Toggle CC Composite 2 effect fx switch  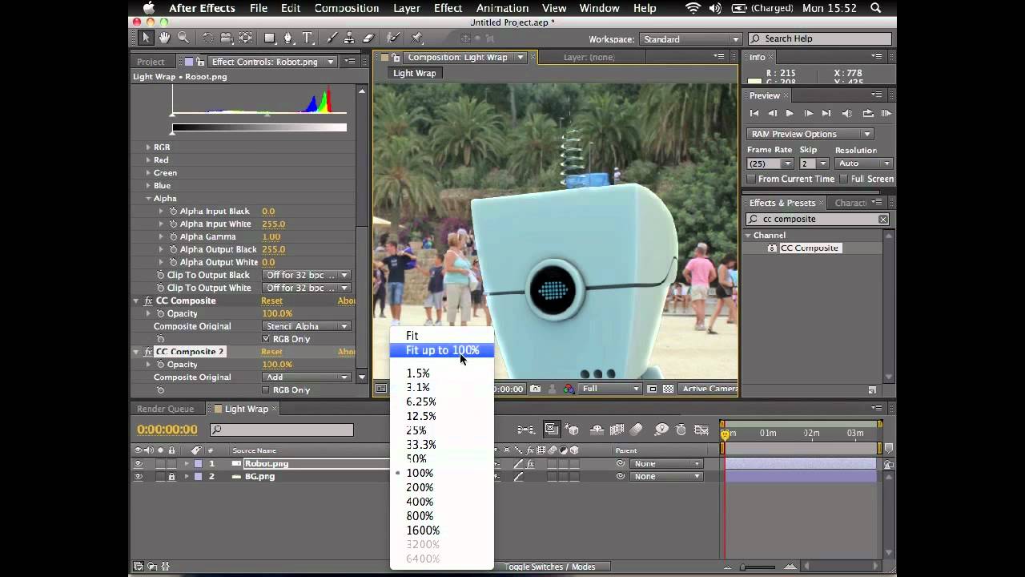[148, 352]
